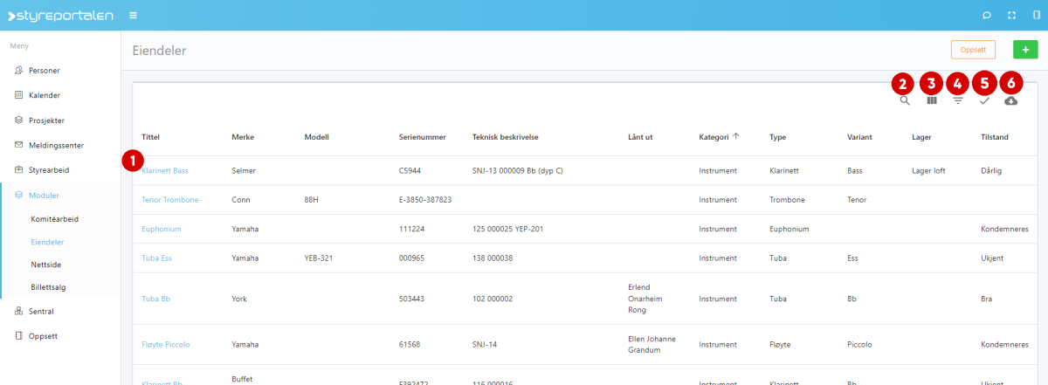Screen dimensions: 1048x385
Task: Click the orange Oppsett button
Action: coord(973,50)
